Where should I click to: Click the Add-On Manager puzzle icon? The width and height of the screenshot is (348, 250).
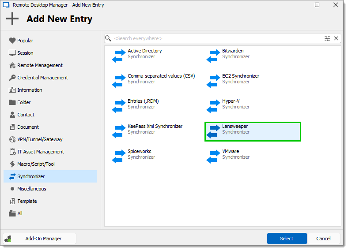pyautogui.click(x=8, y=239)
